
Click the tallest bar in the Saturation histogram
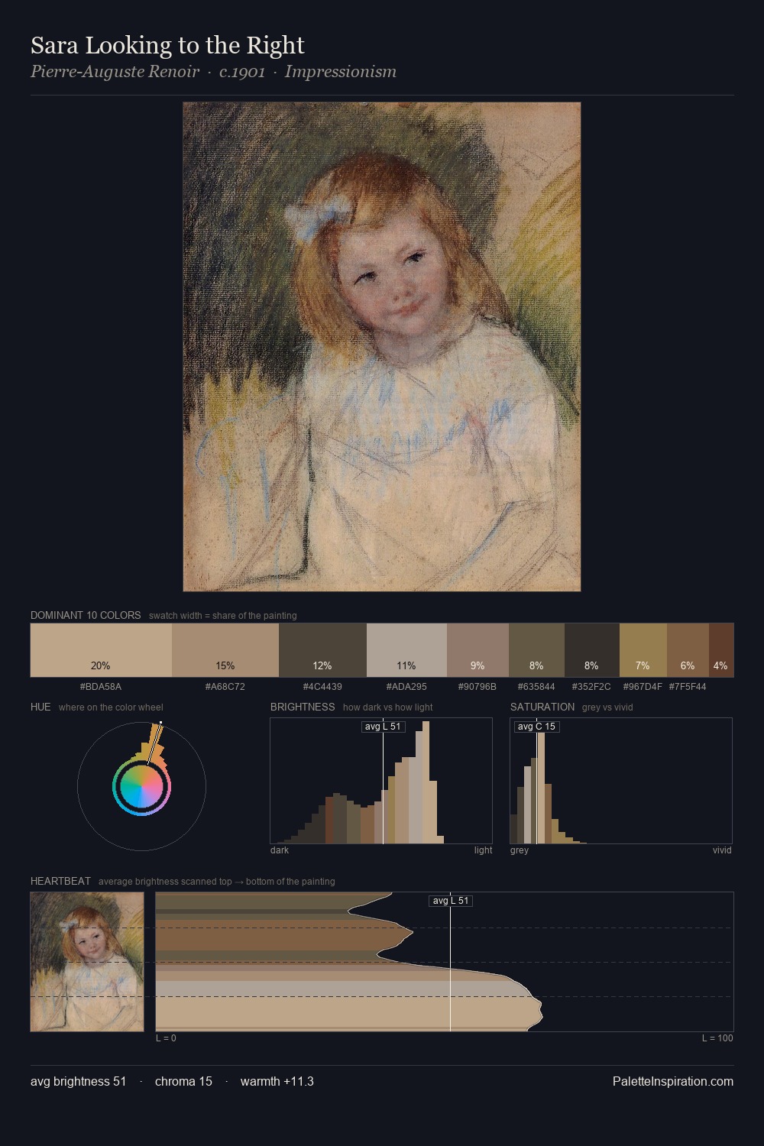541,787
